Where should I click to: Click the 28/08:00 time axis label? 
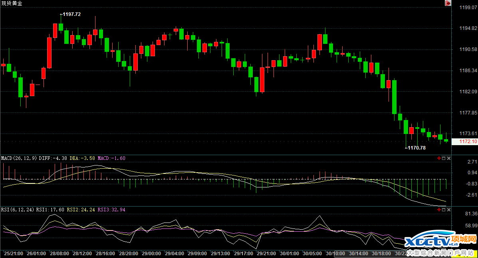tap(60, 253)
